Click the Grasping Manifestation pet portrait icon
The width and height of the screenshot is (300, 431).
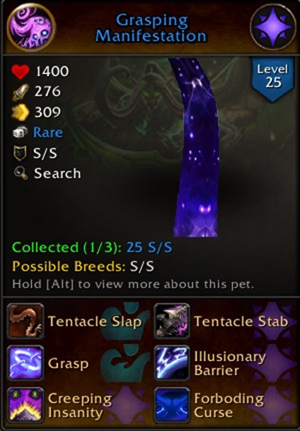click(31, 27)
